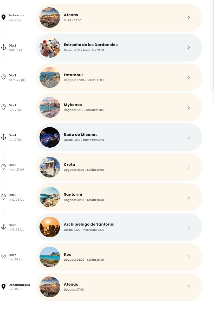Image resolution: width=214 pixels, height=309 pixels.
Task: Expand the Estrecho de los Dardanelos chevron
Action: [189, 48]
